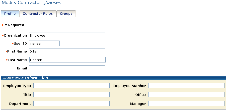Click the Organization input field
The height and width of the screenshot is (111, 226).
[x=67, y=35]
